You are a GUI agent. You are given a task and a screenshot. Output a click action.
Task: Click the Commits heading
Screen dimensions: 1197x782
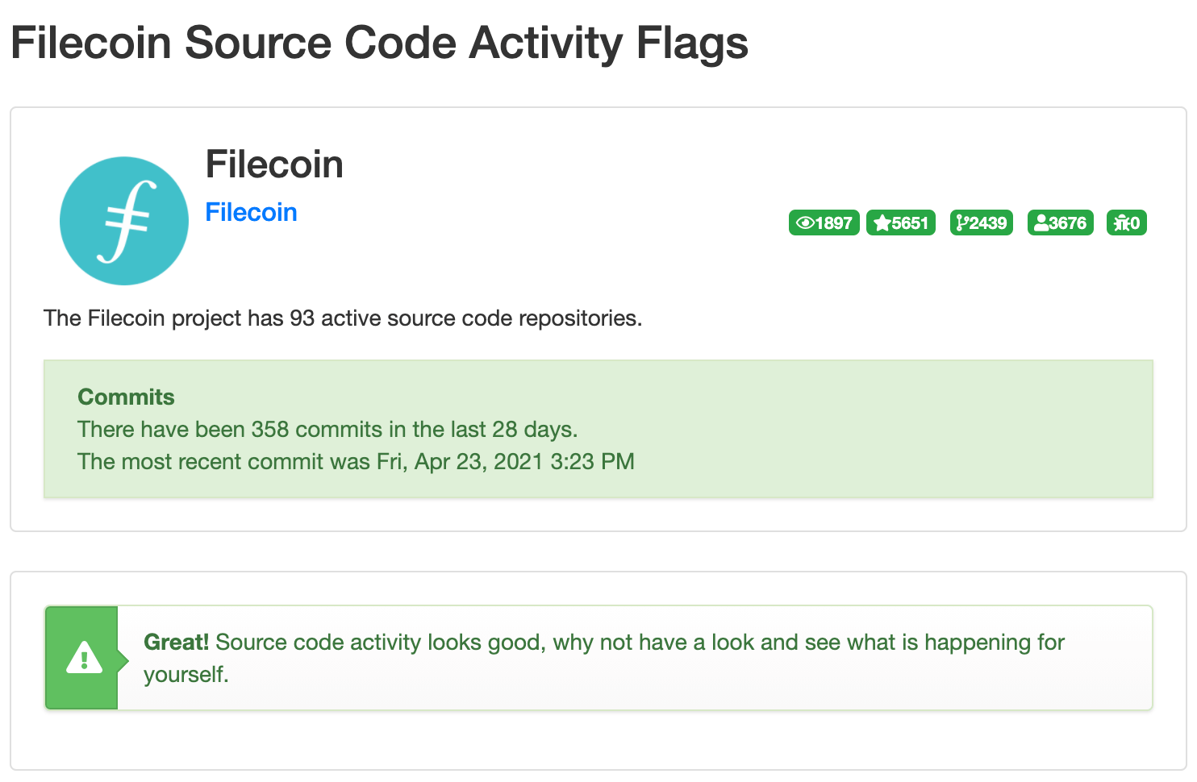pos(126,397)
